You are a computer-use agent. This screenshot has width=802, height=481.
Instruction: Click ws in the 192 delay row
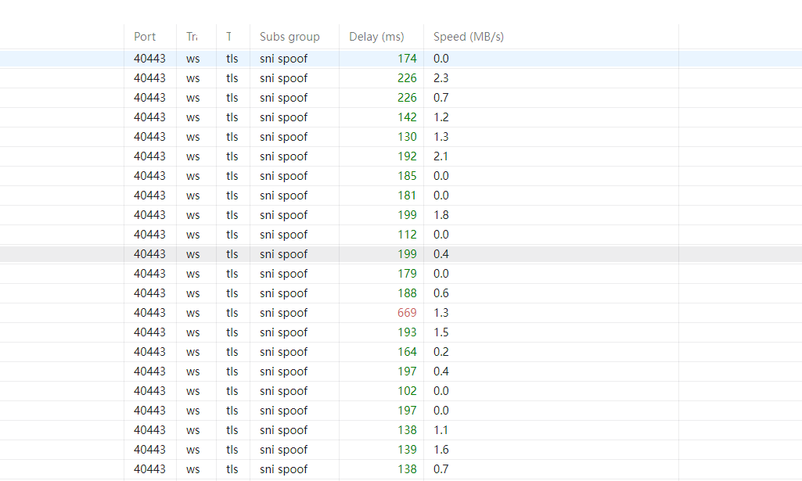[192, 157]
